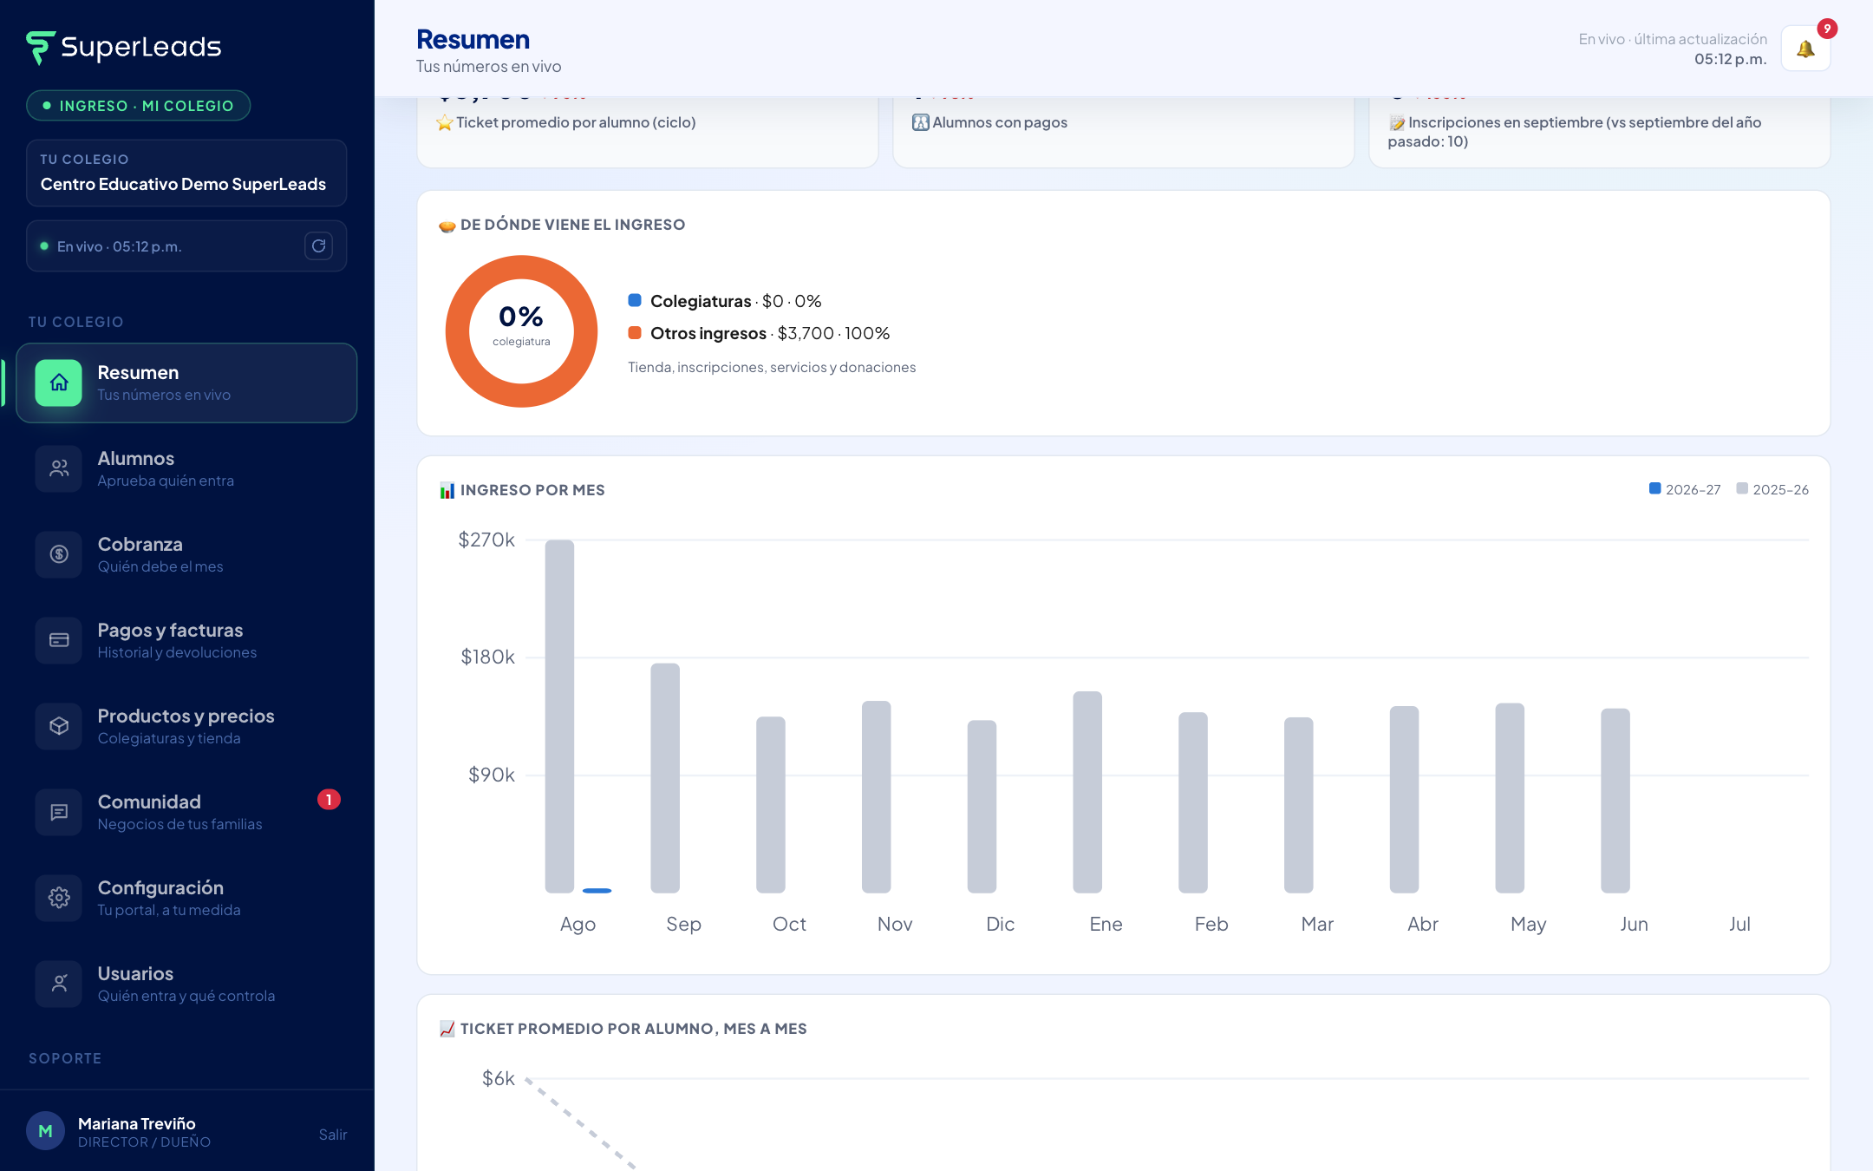The height and width of the screenshot is (1171, 1873).
Task: Click the 'Ene' month label
Action: 1106,924
